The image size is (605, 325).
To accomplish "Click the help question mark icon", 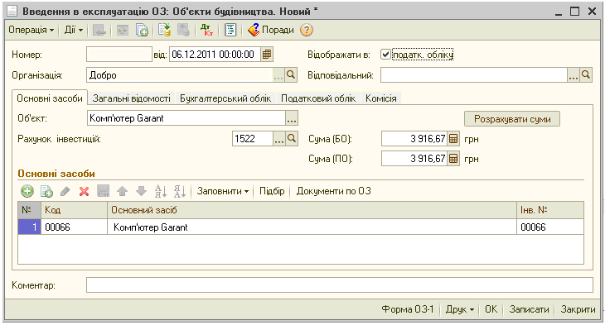I will 307,30.
